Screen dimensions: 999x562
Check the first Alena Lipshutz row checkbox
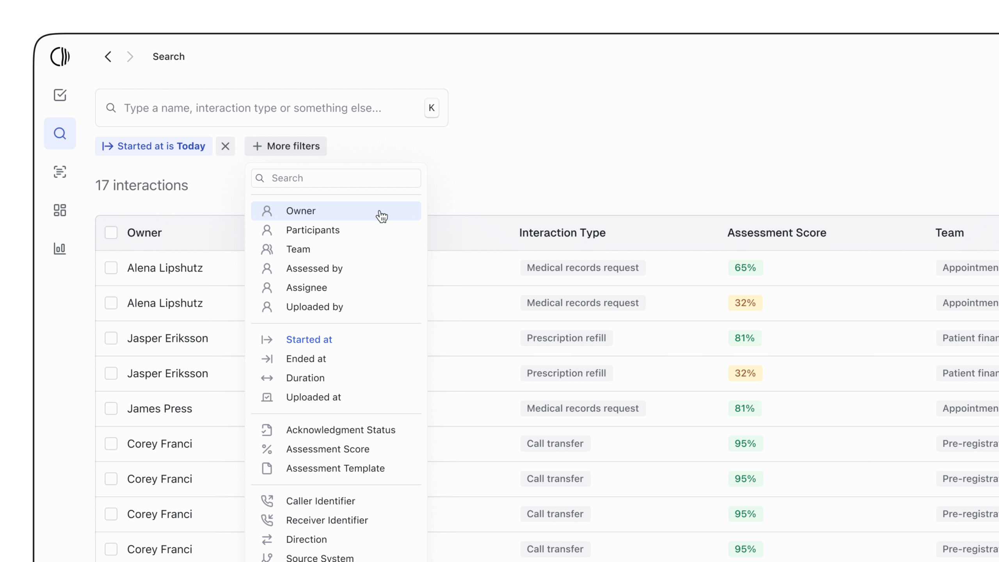click(111, 268)
